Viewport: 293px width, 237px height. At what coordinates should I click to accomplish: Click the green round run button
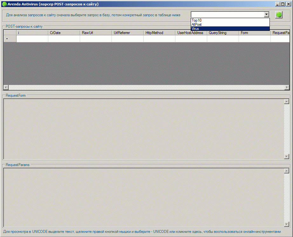(279, 15)
